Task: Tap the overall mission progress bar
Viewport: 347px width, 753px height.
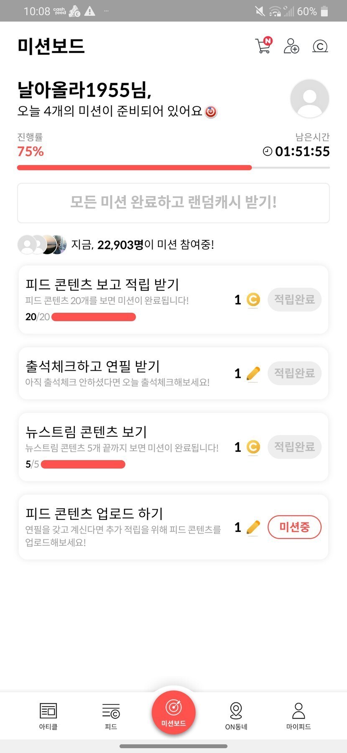Action: pos(173,168)
